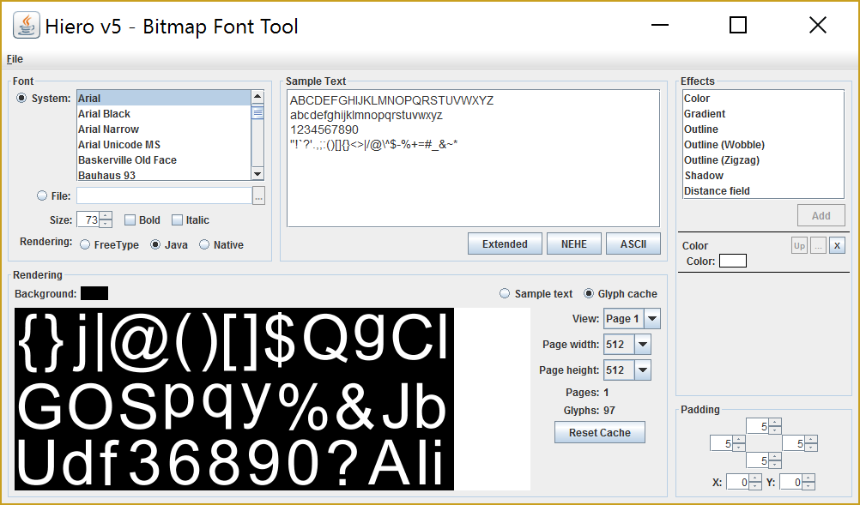860x505 pixels.
Task: Click the padding Y offset field
Action: pos(790,482)
